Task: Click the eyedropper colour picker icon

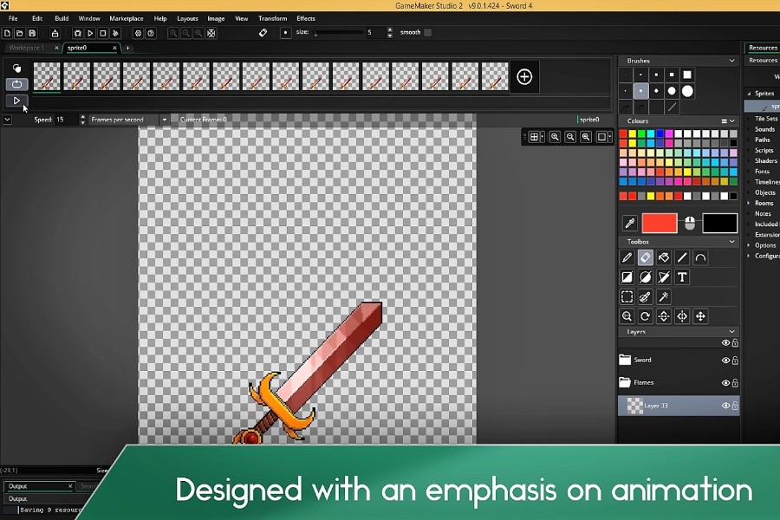Action: click(x=630, y=224)
